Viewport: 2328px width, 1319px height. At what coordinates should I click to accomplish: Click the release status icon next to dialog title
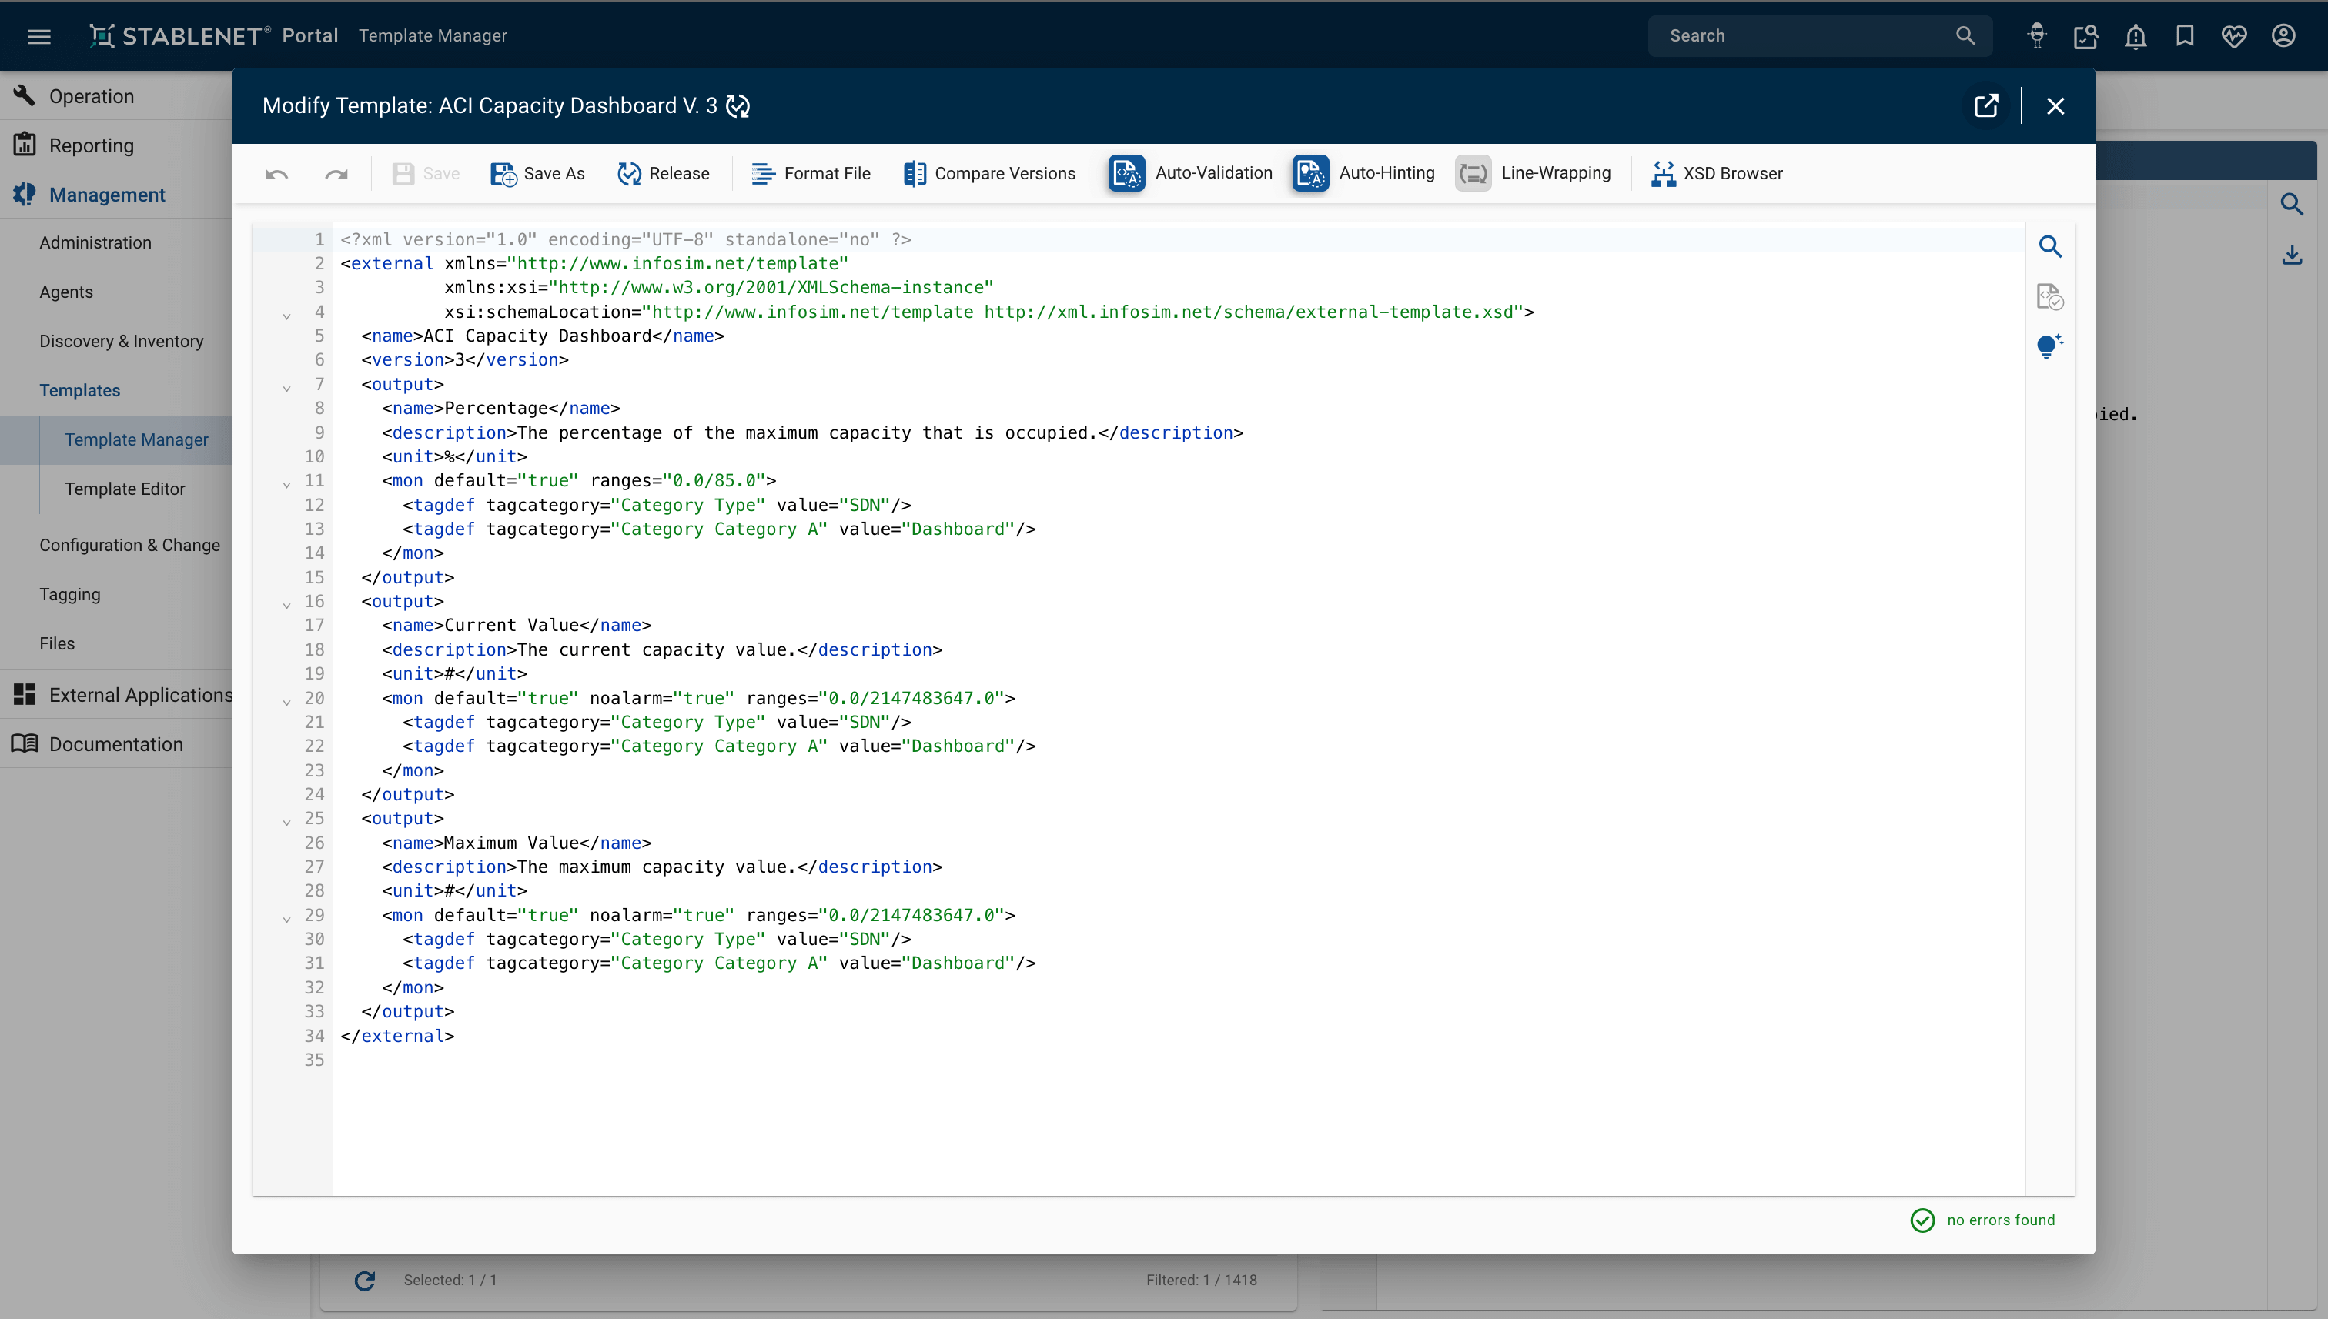pyautogui.click(x=738, y=106)
